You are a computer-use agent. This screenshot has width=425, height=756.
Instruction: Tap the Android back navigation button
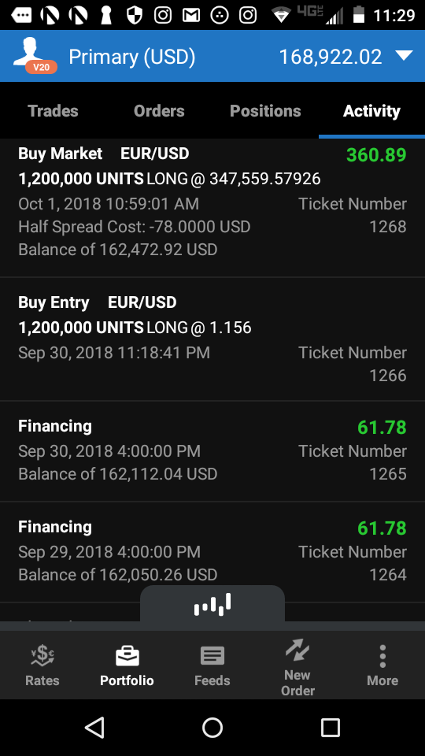[x=95, y=728]
